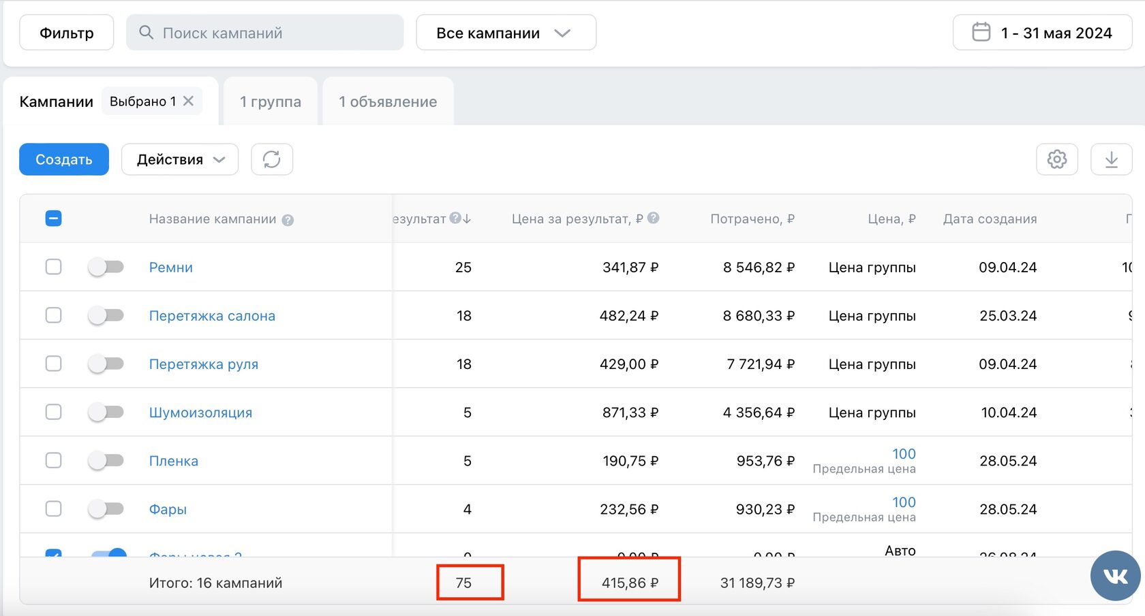The height and width of the screenshot is (616, 1145).
Task: Click the Итого: 16 кампаний label
Action: 215,583
